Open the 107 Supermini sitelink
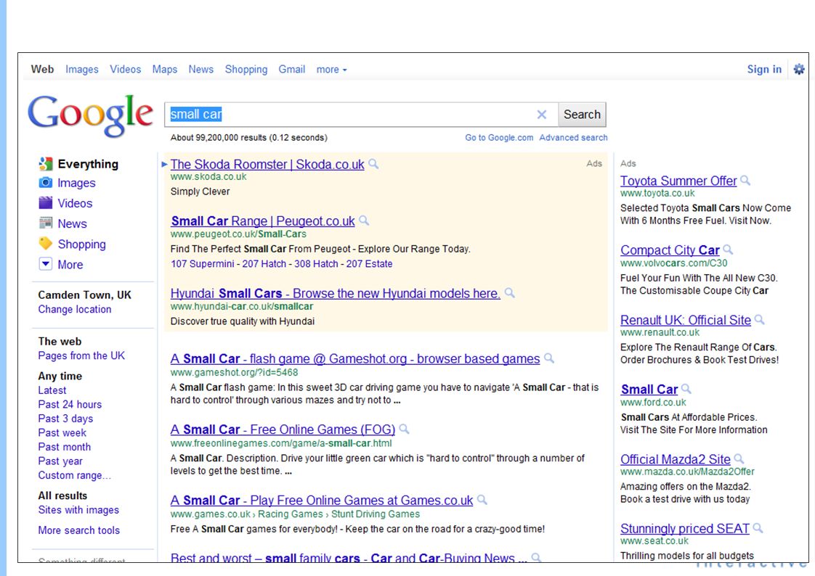 pyautogui.click(x=202, y=263)
